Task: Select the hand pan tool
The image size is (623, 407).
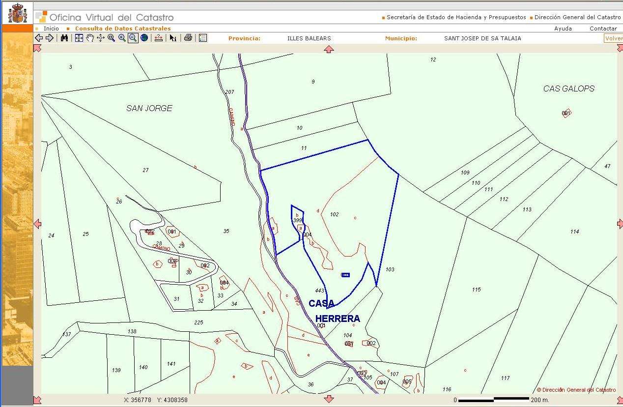Action: click(89, 38)
